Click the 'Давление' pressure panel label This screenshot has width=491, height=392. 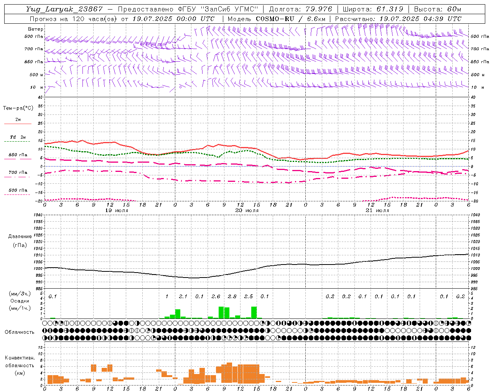click(20, 237)
